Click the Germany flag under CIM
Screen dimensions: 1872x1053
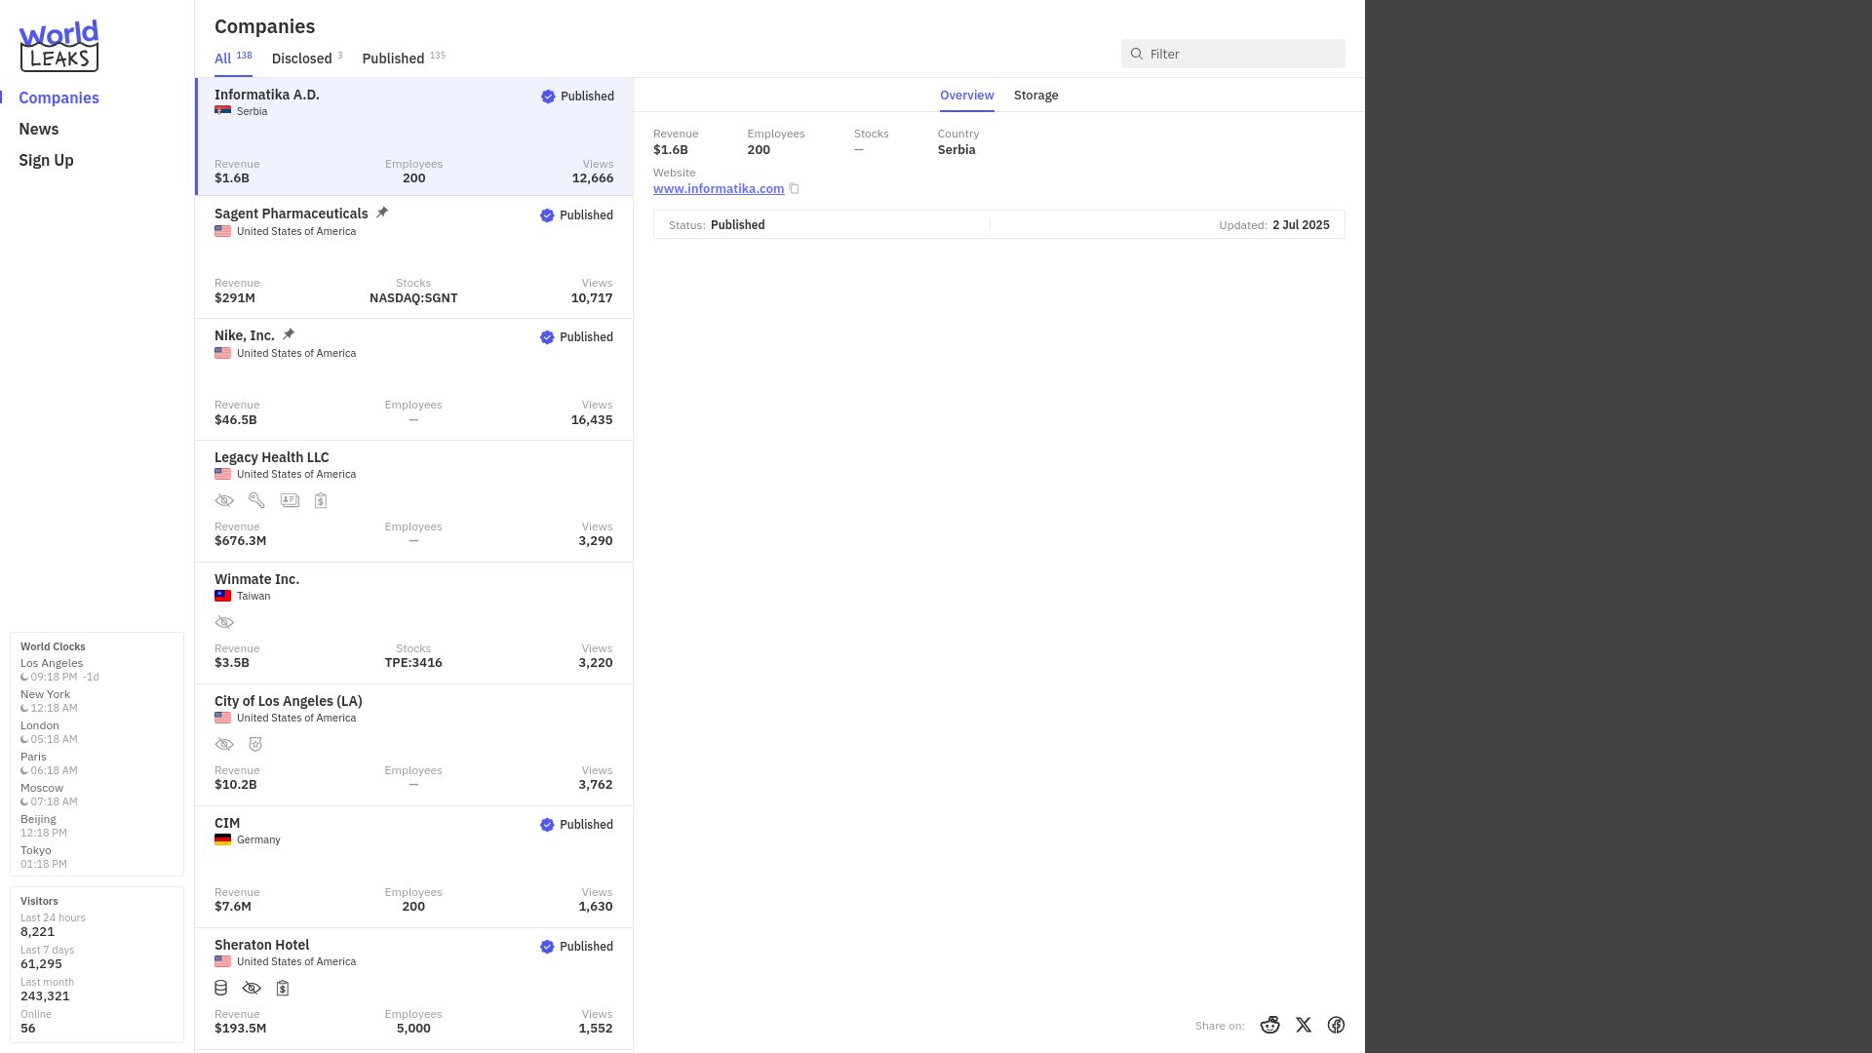point(222,839)
